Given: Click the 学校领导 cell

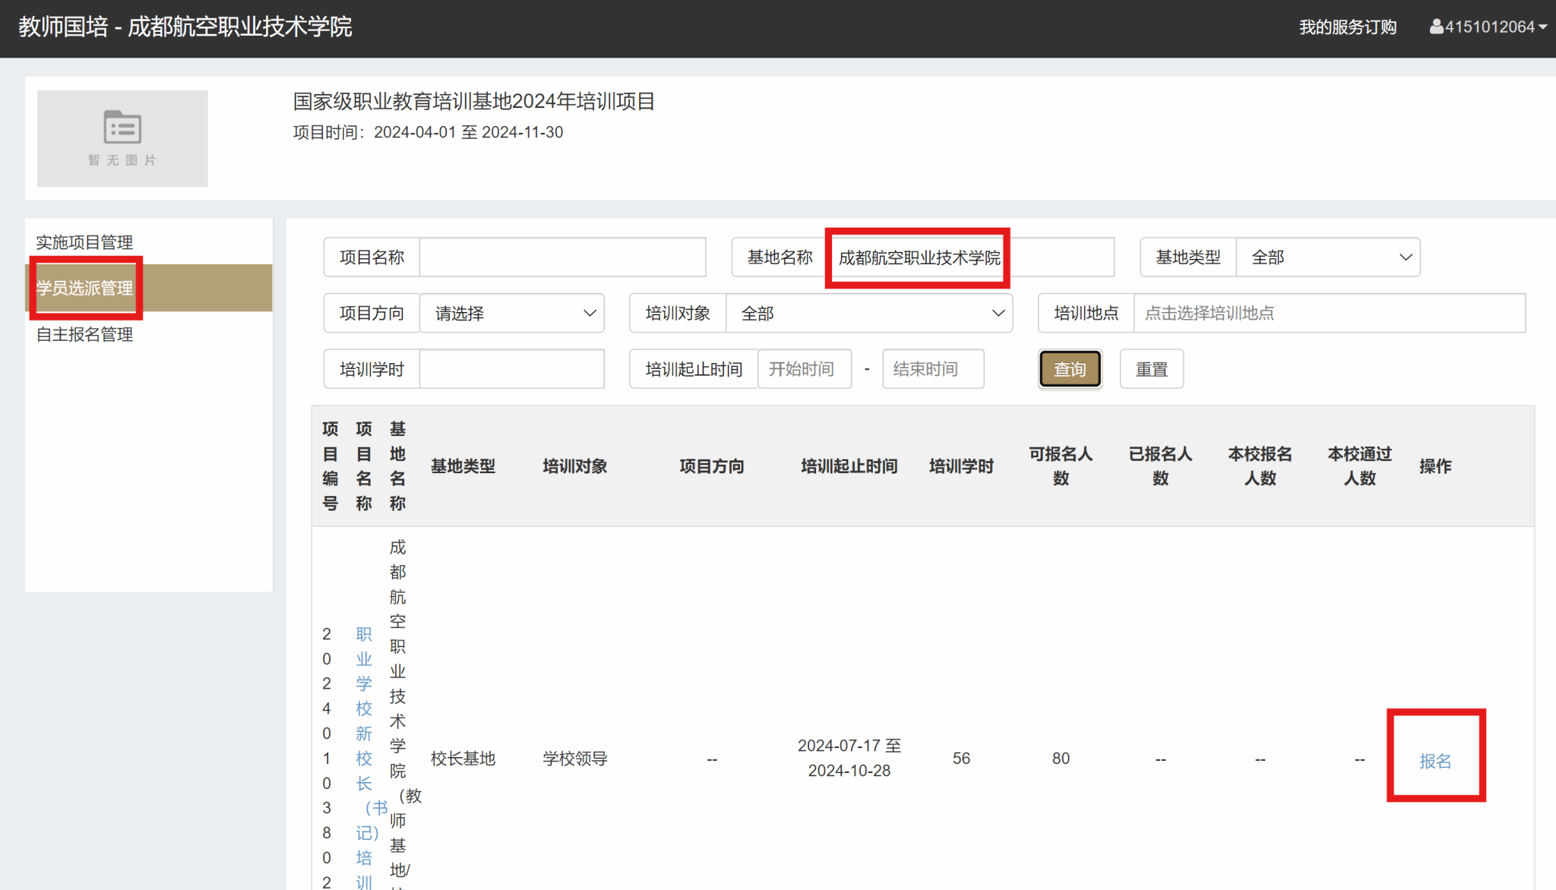Looking at the screenshot, I should [575, 759].
